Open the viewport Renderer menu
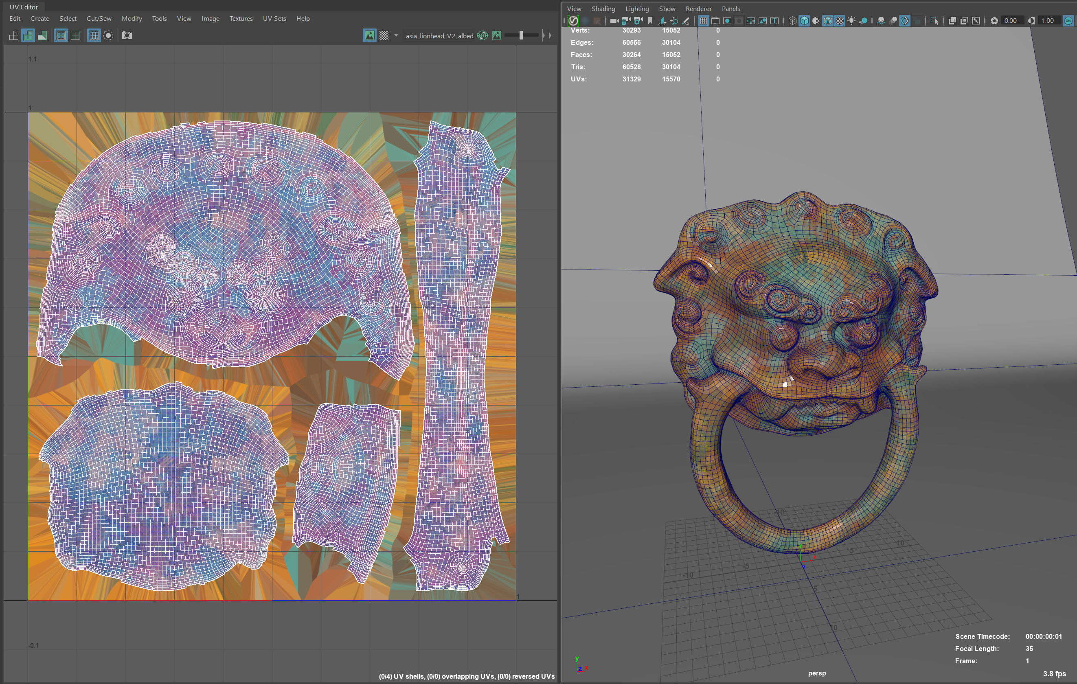This screenshot has height=684, width=1077. click(698, 9)
